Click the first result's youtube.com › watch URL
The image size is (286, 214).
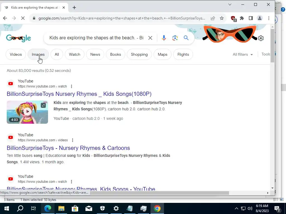click(42, 86)
